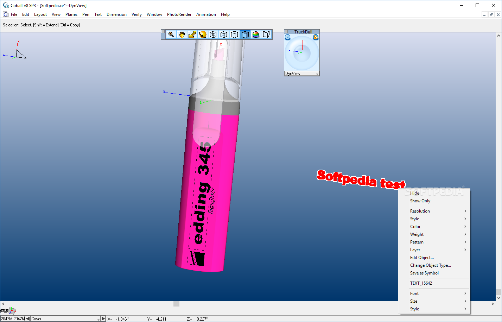502x322 pixels.
Task: Click the X coordinate value -1.346"
Action: [x=122, y=319]
